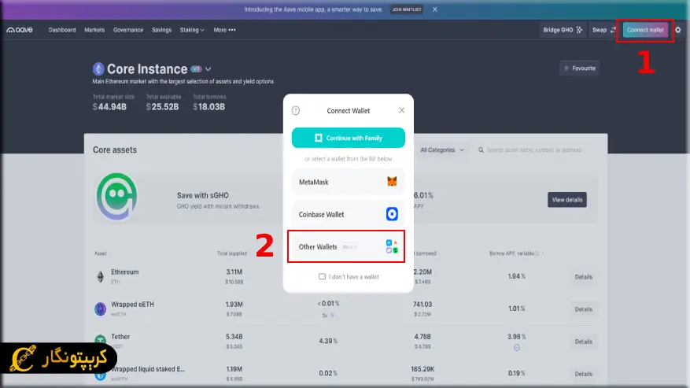690x388 pixels.
Task: Expand the Core Instance market dropdown
Action: [x=208, y=69]
